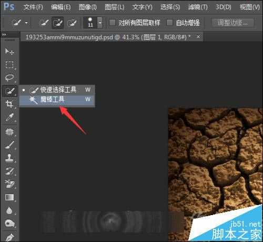Open the 文字(Y) menu
263x242 pixels.
tap(142, 7)
